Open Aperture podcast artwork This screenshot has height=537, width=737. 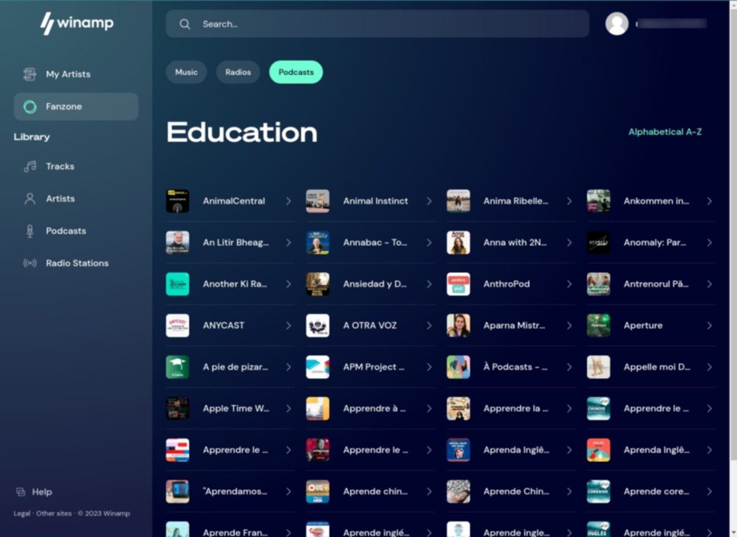coord(598,325)
